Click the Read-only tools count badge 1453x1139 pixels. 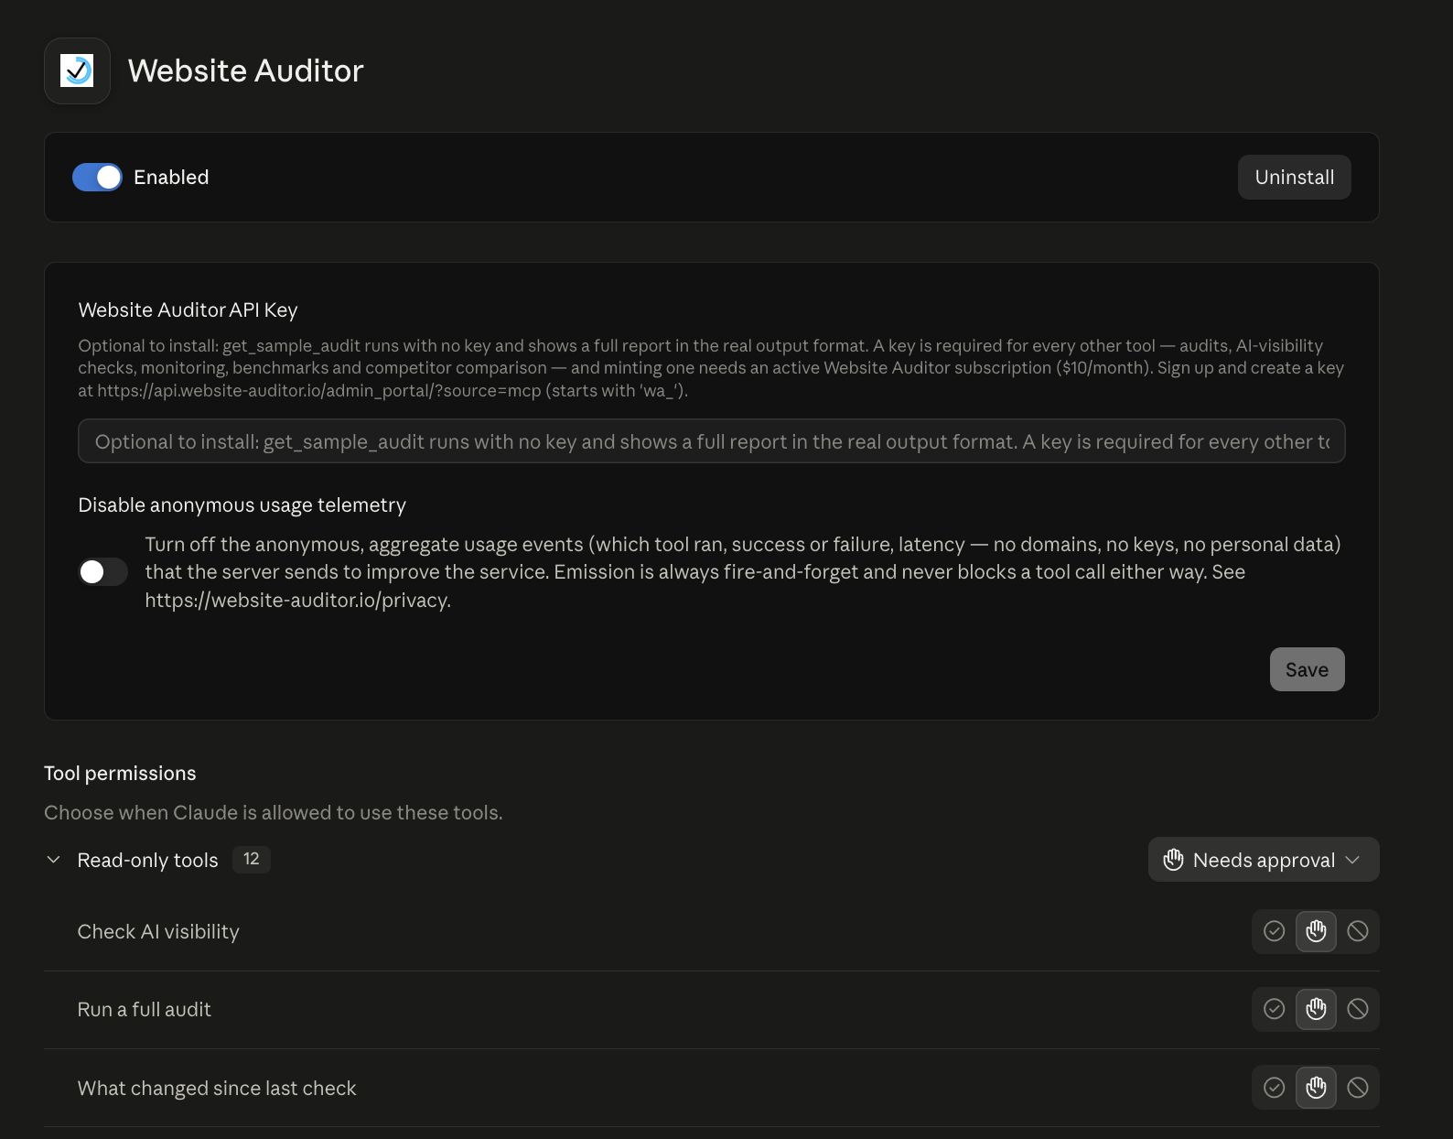(x=252, y=859)
